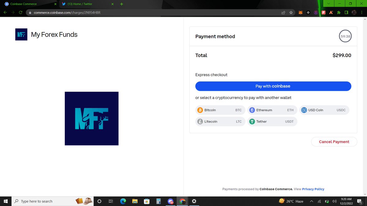Open the clock showing 9:20 AM
The height and width of the screenshot is (206, 367).
point(347,201)
